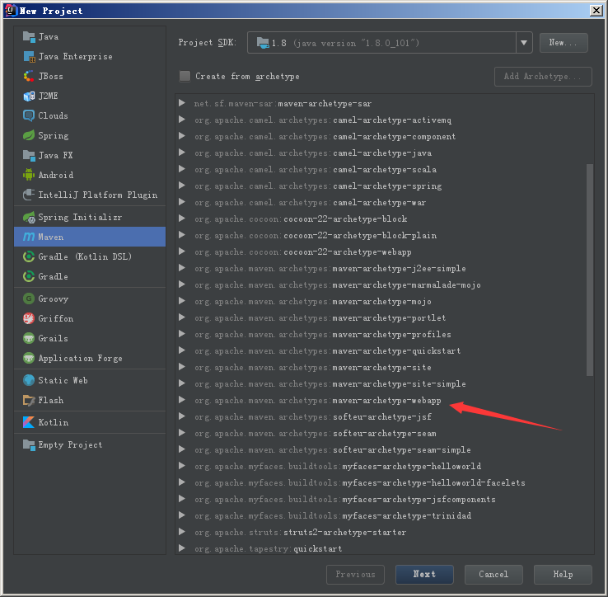Open the Clouds project type icon
The width and height of the screenshot is (608, 597).
pos(29,115)
